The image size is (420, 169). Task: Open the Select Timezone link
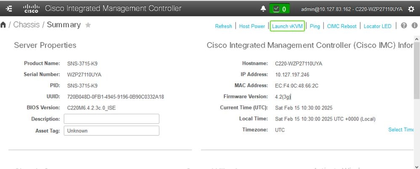click(401, 129)
